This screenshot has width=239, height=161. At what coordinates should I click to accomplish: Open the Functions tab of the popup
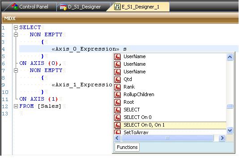127,147
